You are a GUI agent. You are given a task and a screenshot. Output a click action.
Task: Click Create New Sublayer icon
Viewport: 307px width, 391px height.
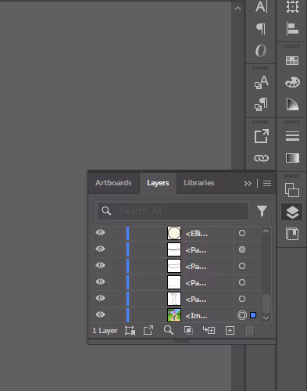pos(209,330)
